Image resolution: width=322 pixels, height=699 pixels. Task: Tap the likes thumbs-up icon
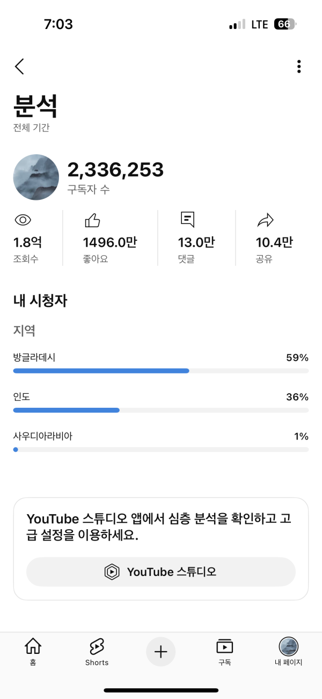pyautogui.click(x=93, y=220)
